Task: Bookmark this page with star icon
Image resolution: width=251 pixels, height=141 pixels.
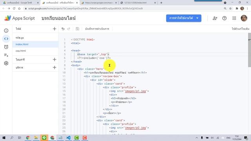Action: tap(230, 9)
